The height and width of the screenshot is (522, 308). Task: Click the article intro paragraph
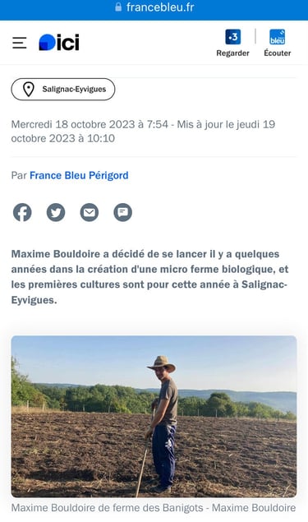point(149,277)
